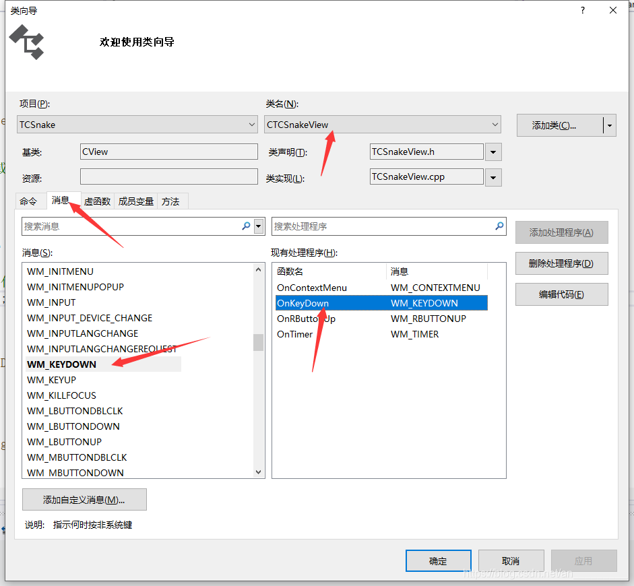Screen dimensions: 634x586
Task: Open the message search filter dropdown arrow
Action: (259, 226)
